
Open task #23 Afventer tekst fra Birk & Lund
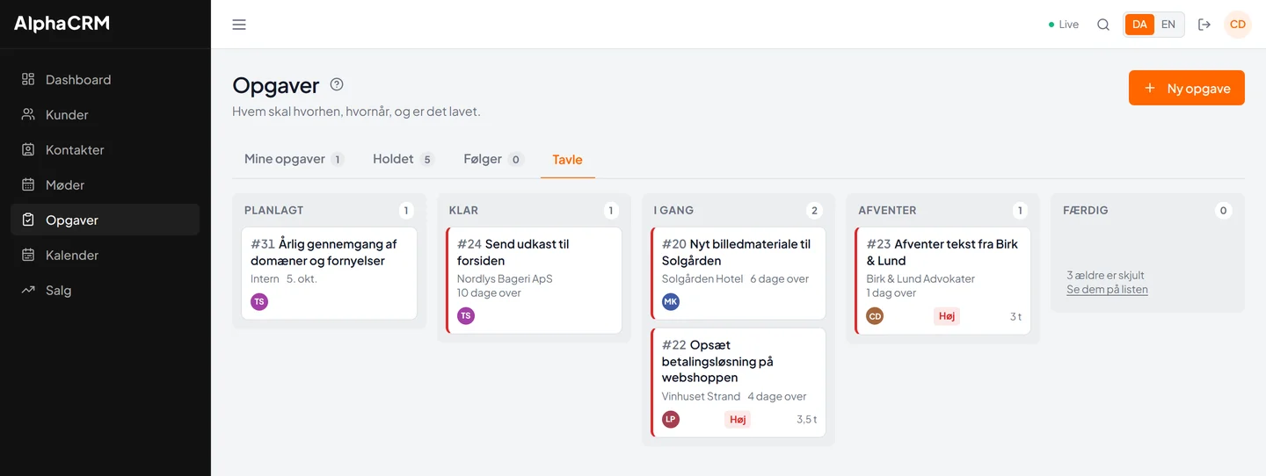coord(943,280)
